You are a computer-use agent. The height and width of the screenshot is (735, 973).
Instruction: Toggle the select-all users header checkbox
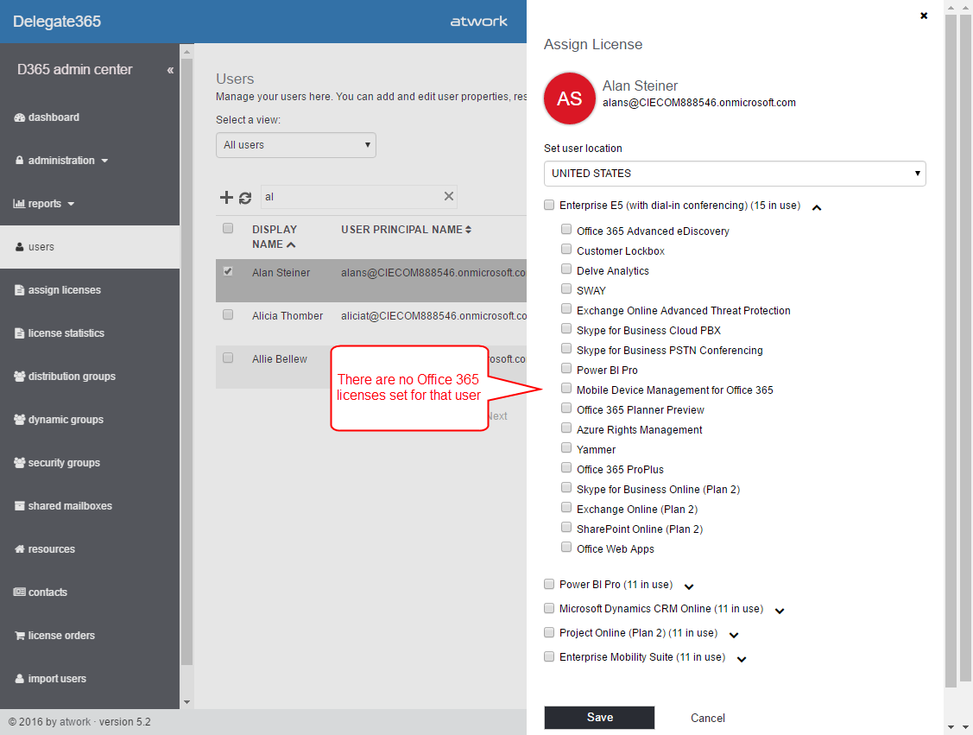[228, 228]
